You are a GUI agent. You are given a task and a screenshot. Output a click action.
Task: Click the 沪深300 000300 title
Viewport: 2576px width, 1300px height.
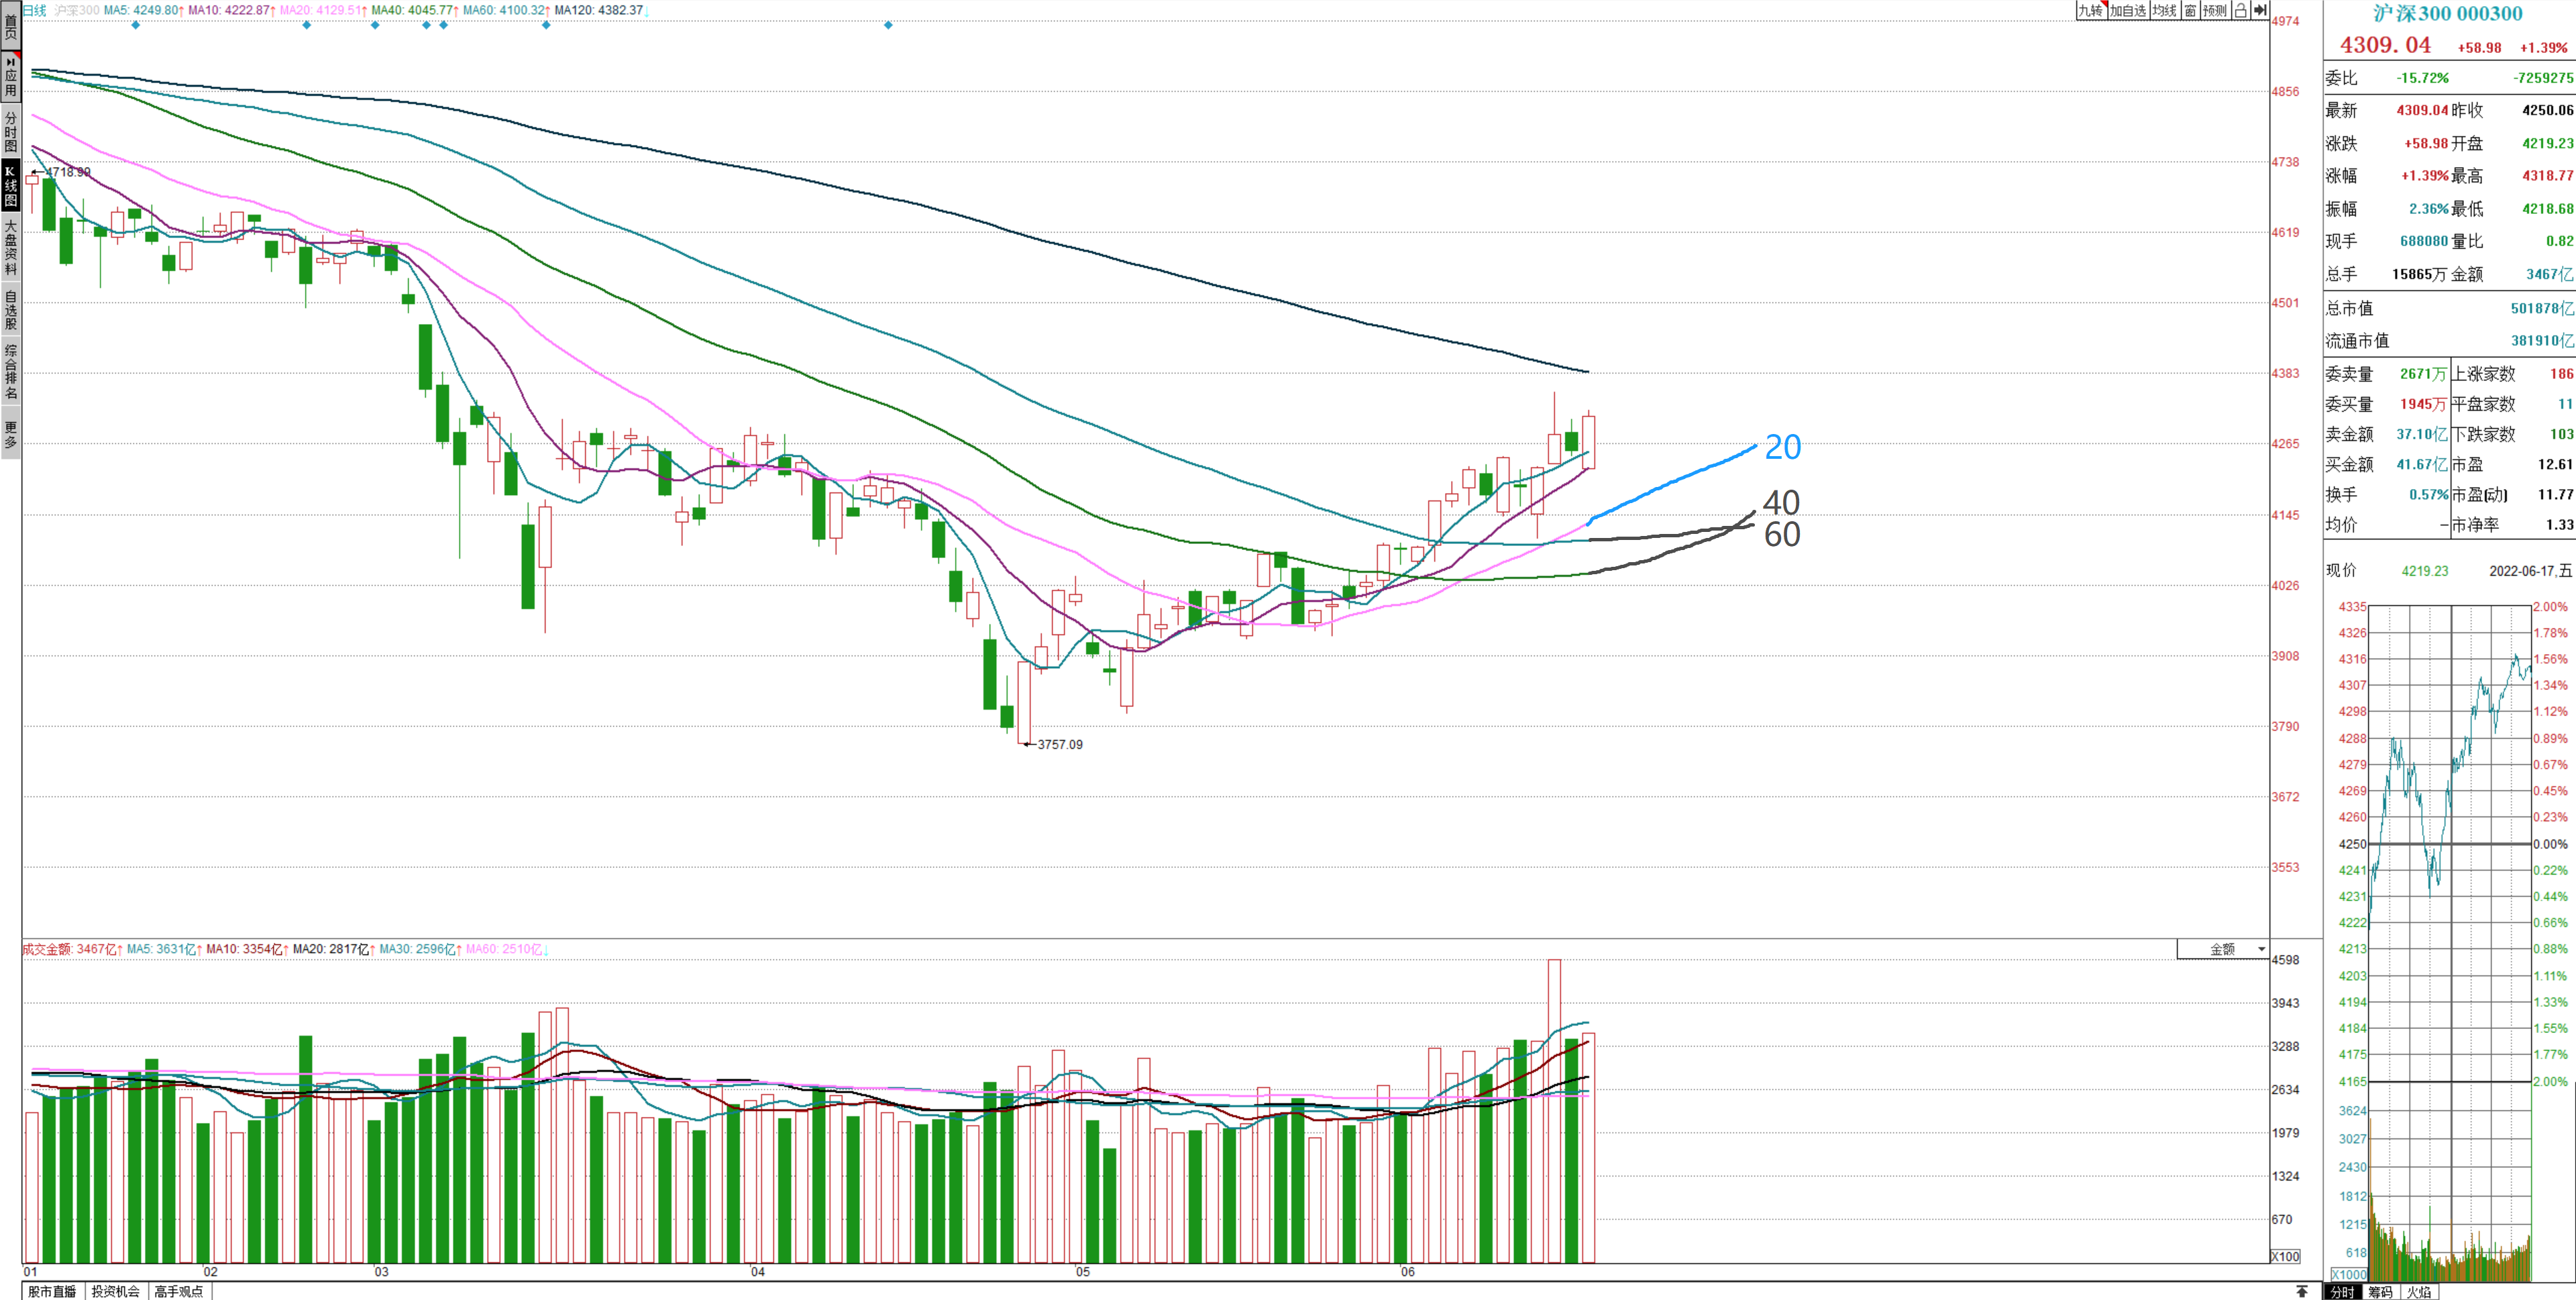point(2447,14)
